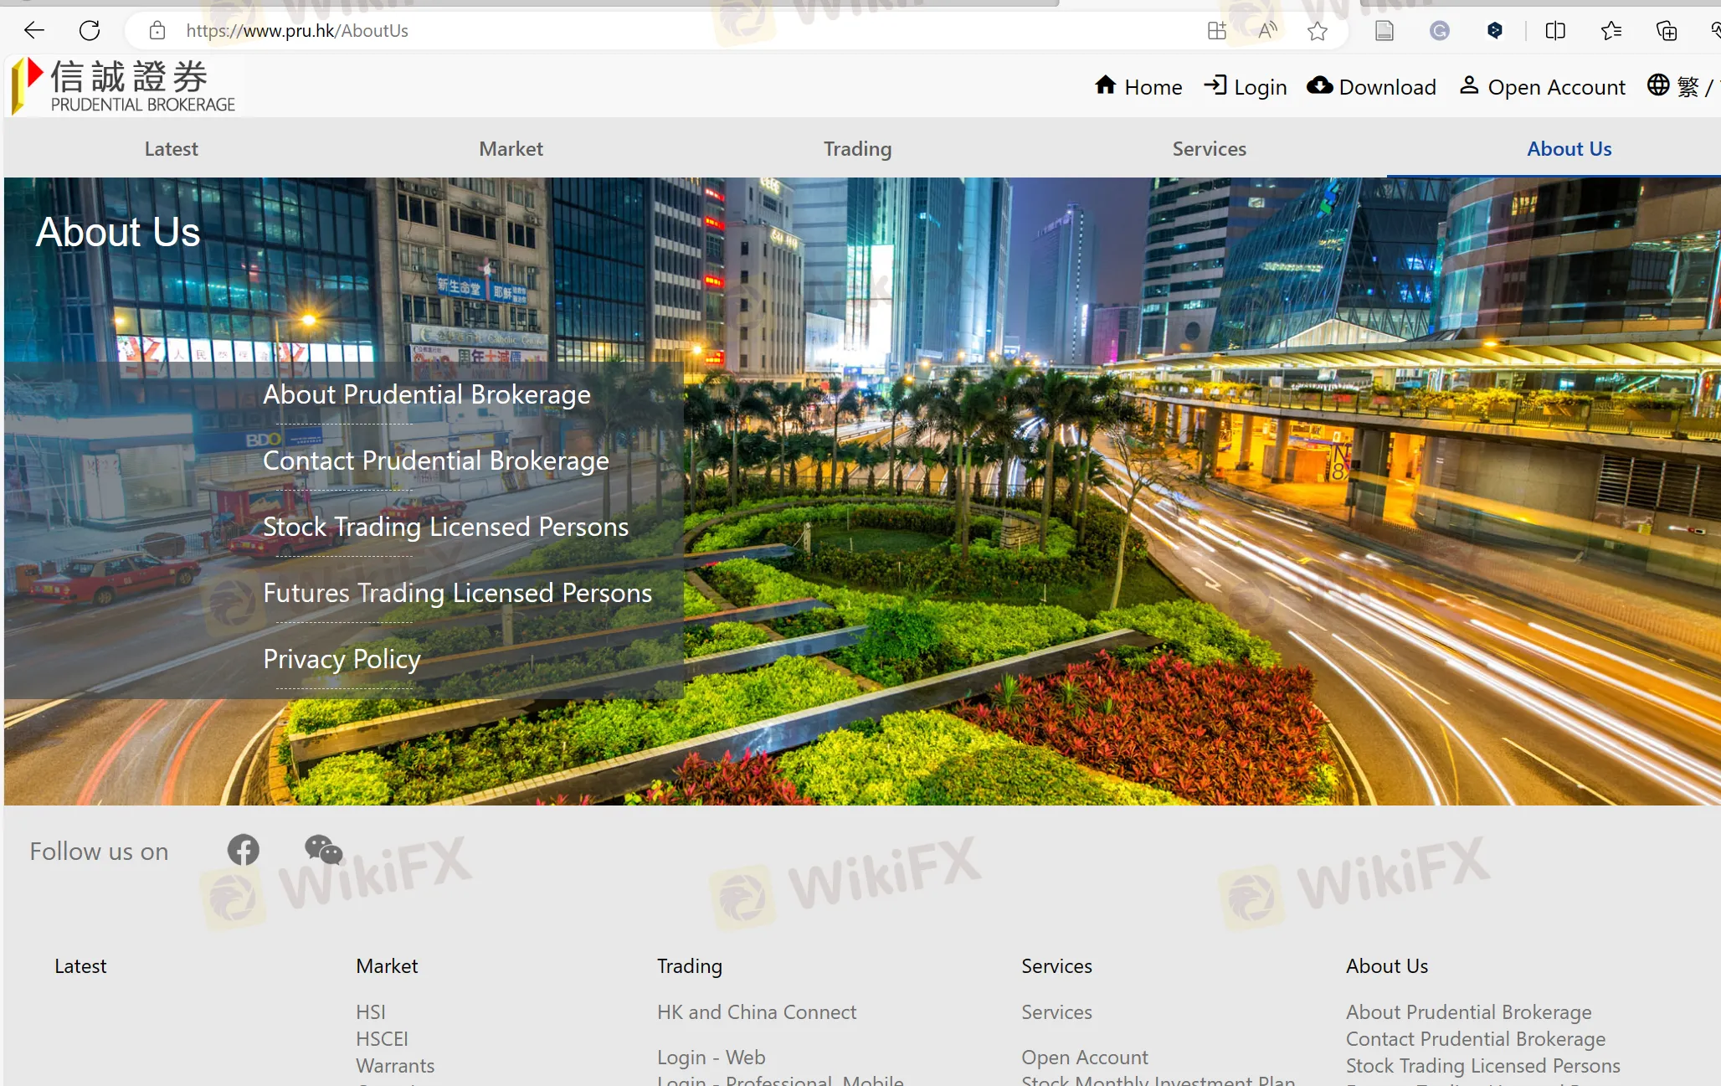
Task: Go back with the browser arrow
Action: pos(33,31)
